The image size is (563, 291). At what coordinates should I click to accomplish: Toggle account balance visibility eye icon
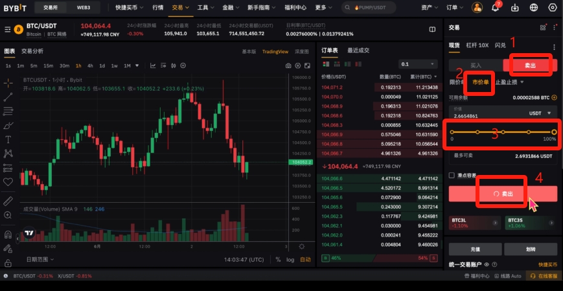[487, 264]
